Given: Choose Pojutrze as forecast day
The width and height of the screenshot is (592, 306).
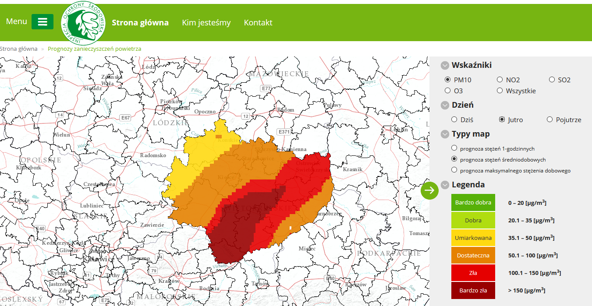Looking at the screenshot, I should click(x=550, y=120).
